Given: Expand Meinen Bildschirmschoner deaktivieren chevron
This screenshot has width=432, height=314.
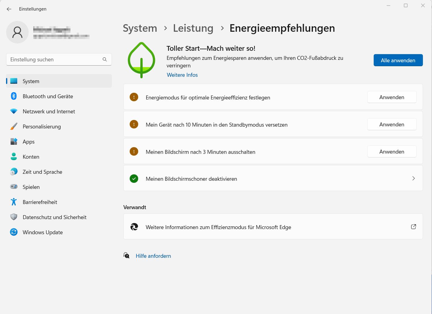Looking at the screenshot, I should (x=413, y=178).
